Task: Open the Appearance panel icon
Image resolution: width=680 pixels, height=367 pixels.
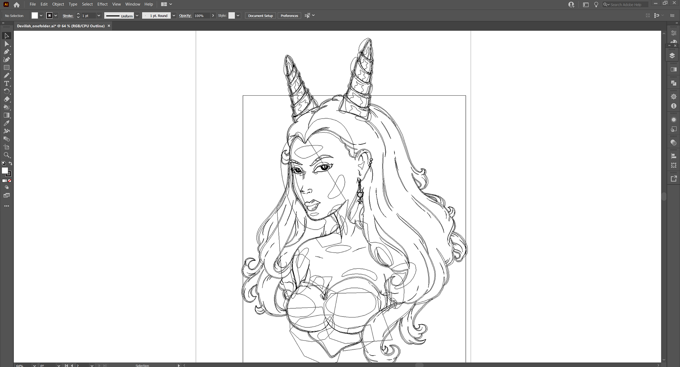Action: tap(674, 120)
